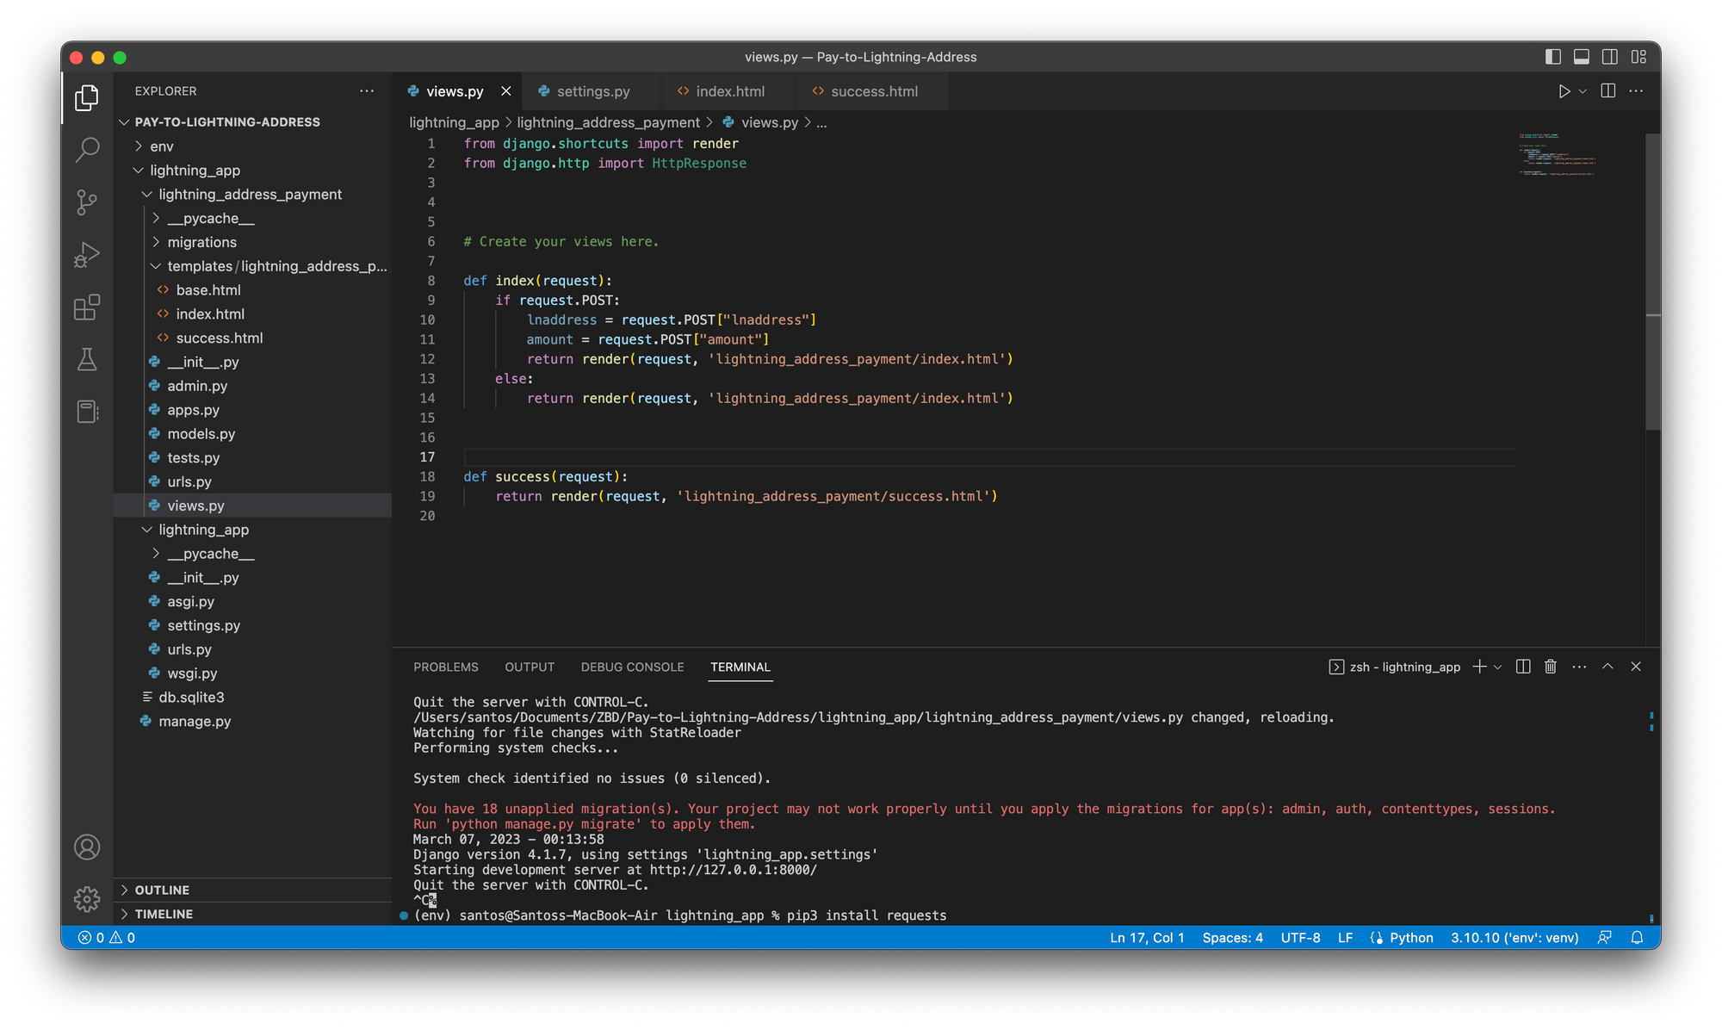Split the terminal panel
The height and width of the screenshot is (1030, 1722).
(1523, 667)
